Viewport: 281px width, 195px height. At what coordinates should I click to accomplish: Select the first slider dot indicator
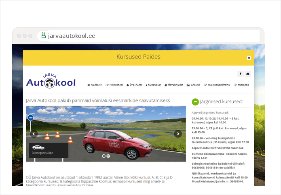[104, 156]
